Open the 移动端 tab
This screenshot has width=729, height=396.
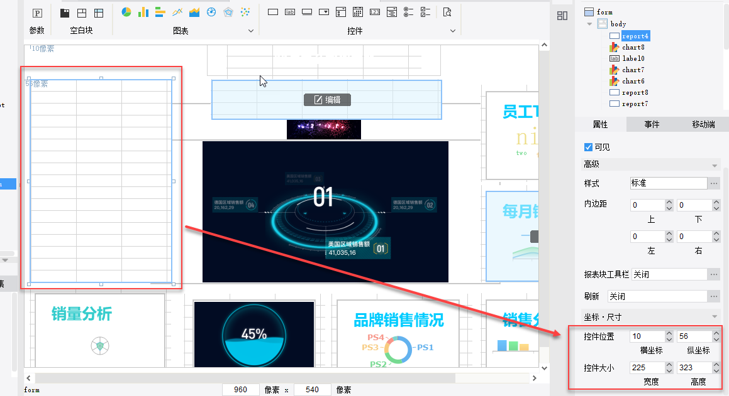703,124
